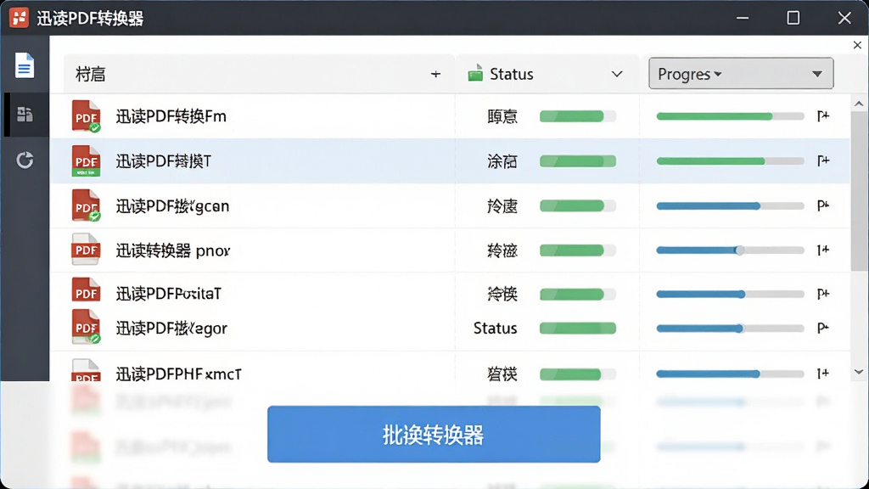The height and width of the screenshot is (489, 869).
Task: Maximize the 迅读PDF转换器 window
Action: pos(793,18)
